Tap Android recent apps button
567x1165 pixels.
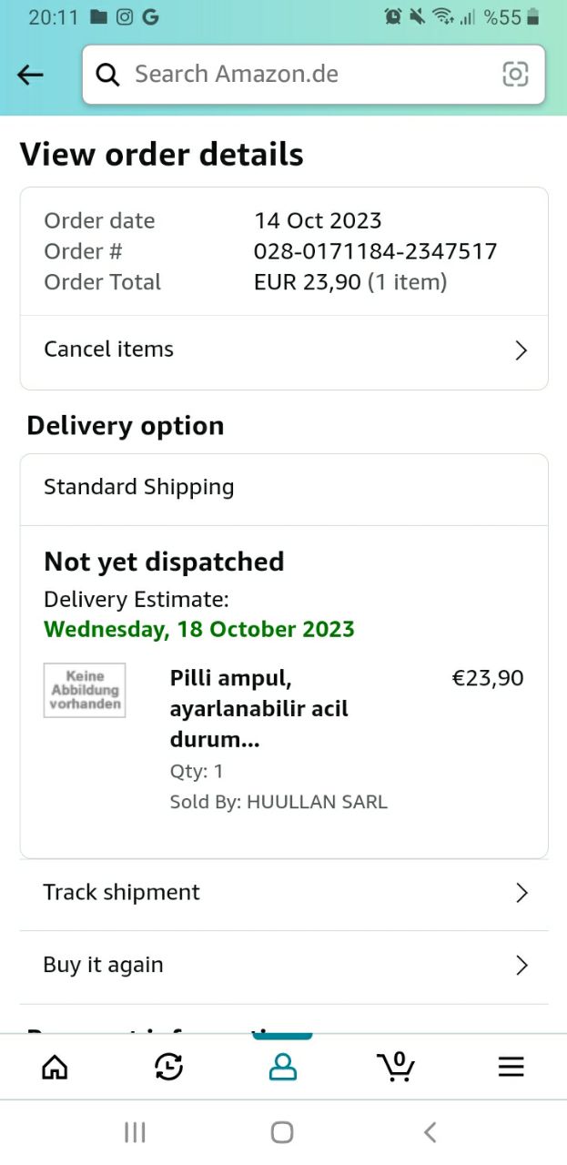pyautogui.click(x=135, y=1132)
